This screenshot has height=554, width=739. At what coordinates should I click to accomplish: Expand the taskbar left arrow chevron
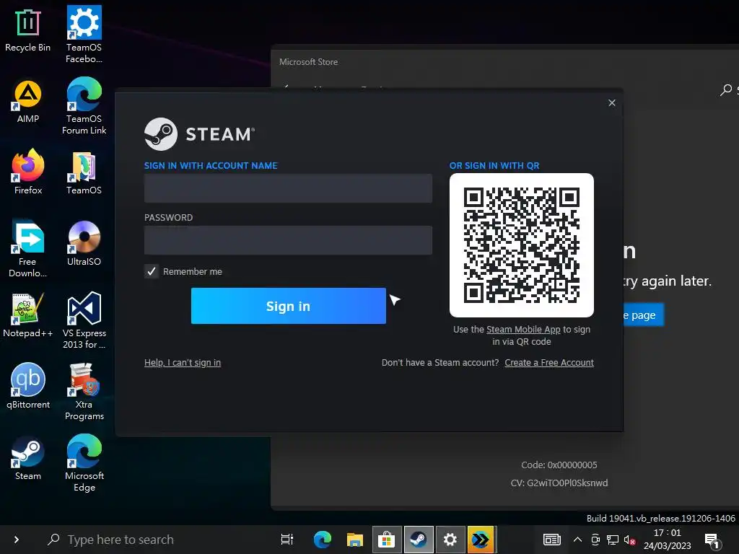[17, 540]
